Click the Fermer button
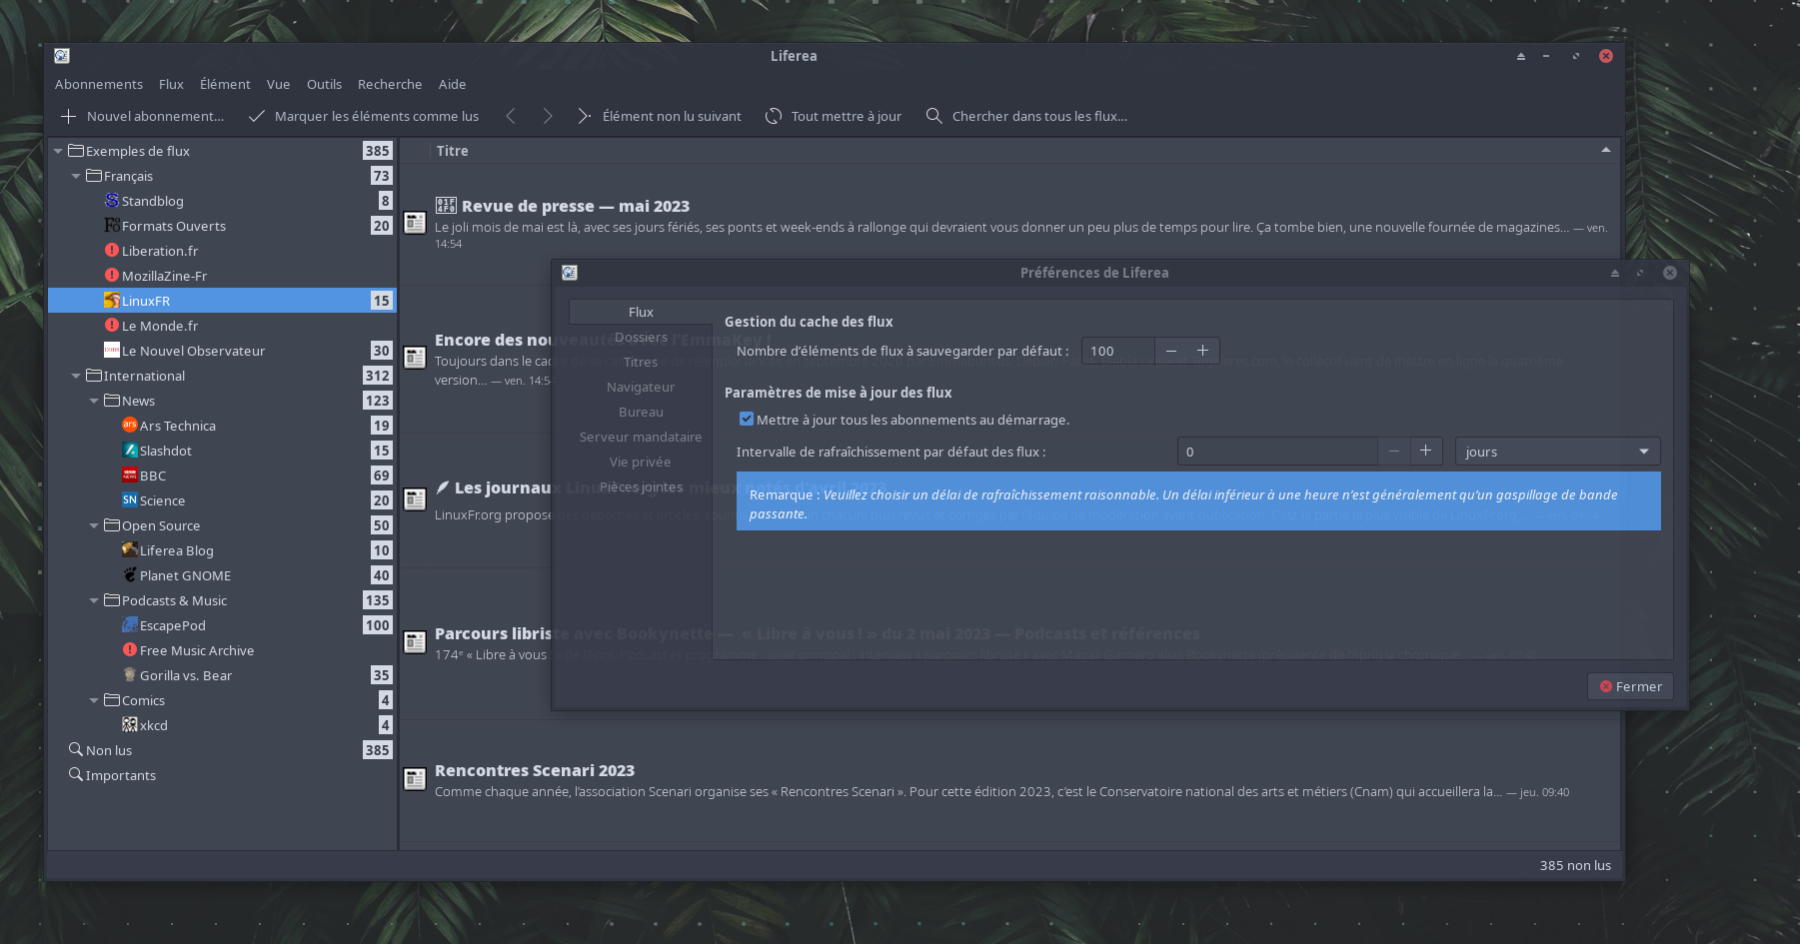Image resolution: width=1800 pixels, height=944 pixels. [x=1630, y=686]
